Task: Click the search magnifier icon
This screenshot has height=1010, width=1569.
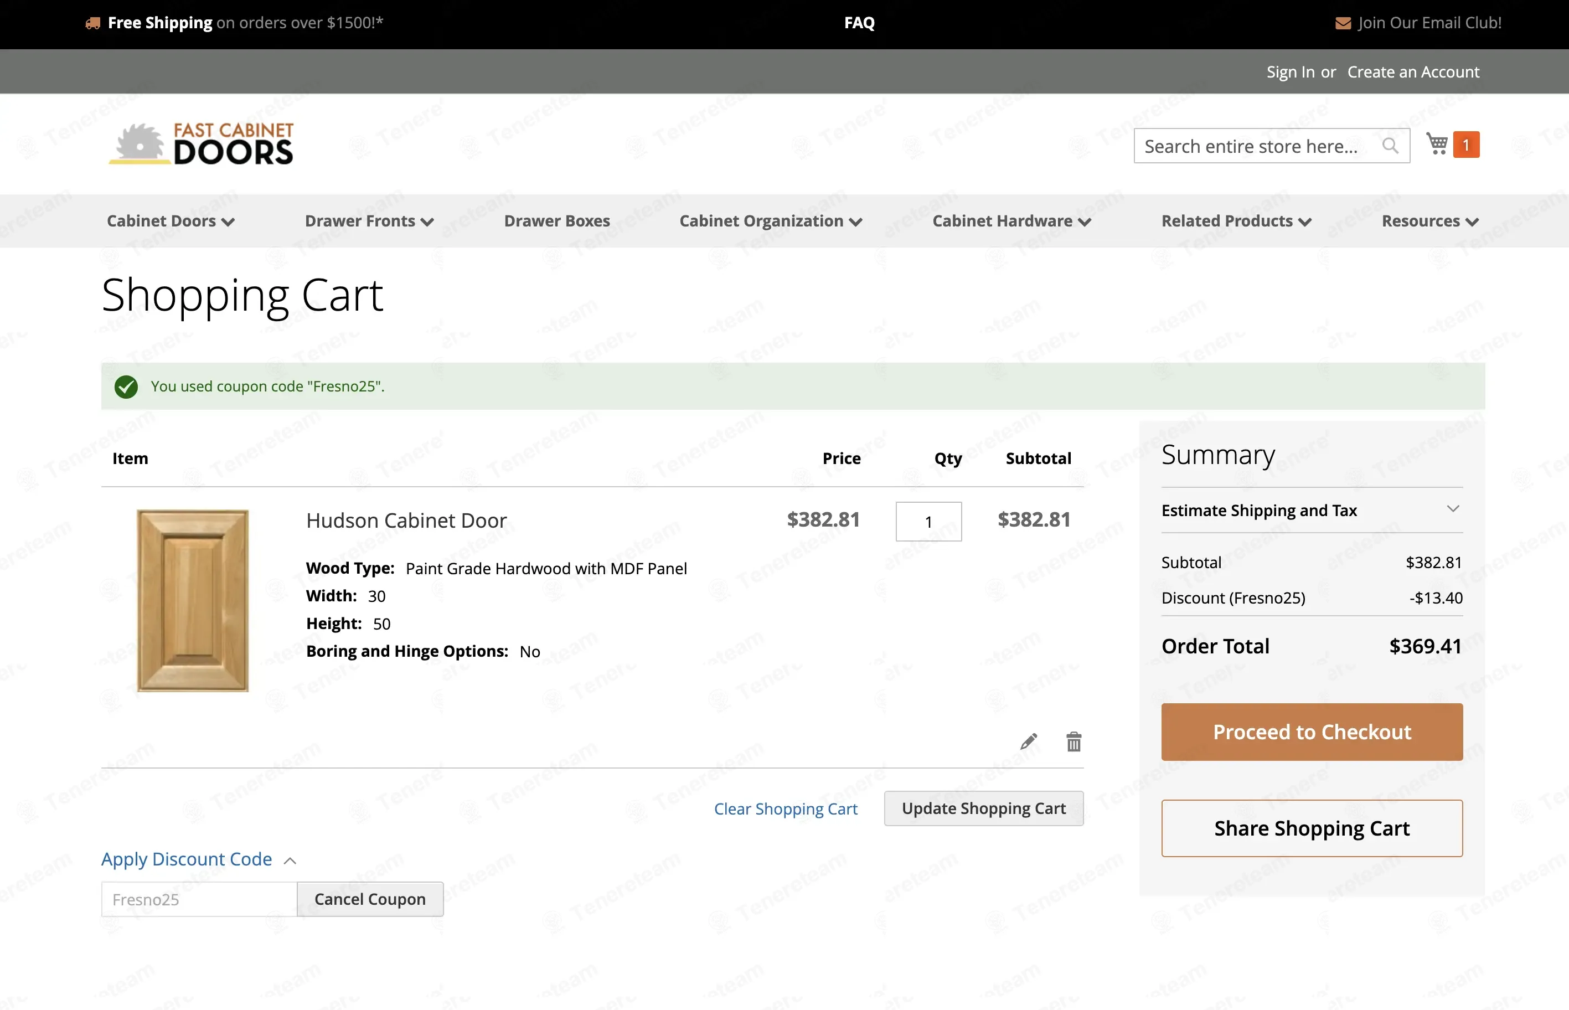Action: click(x=1390, y=146)
